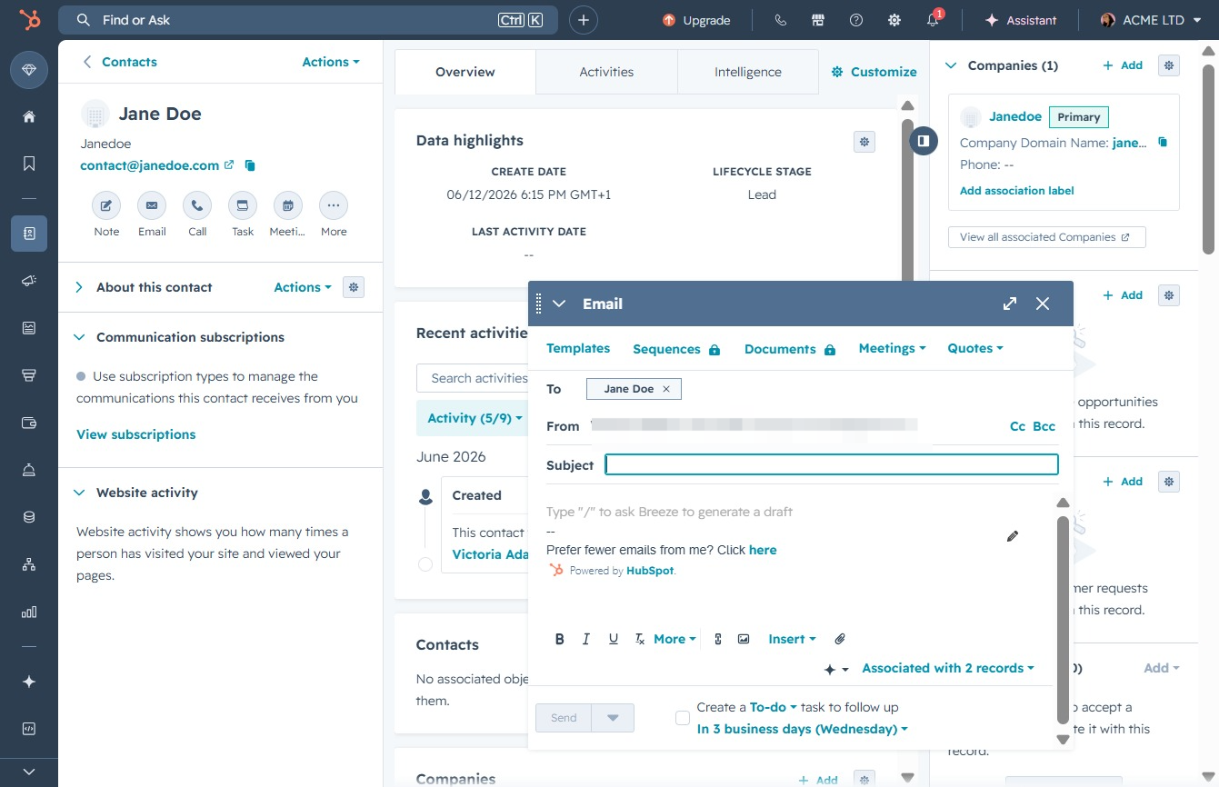Screen dimensions: 1219x787
Task: Open the Help question mark icon
Action: 856,20
